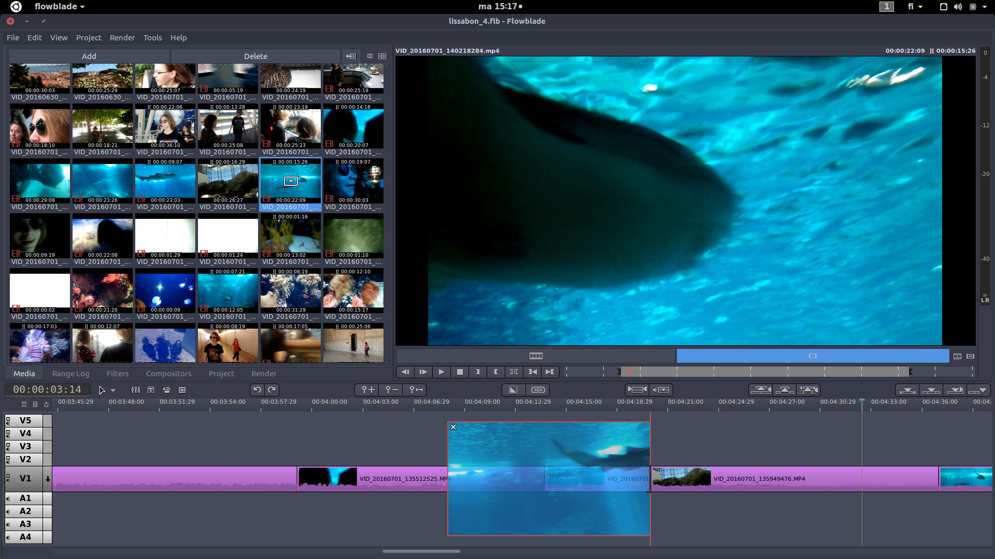Mute the V5 track
This screenshot has width=995, height=559.
tap(8, 420)
